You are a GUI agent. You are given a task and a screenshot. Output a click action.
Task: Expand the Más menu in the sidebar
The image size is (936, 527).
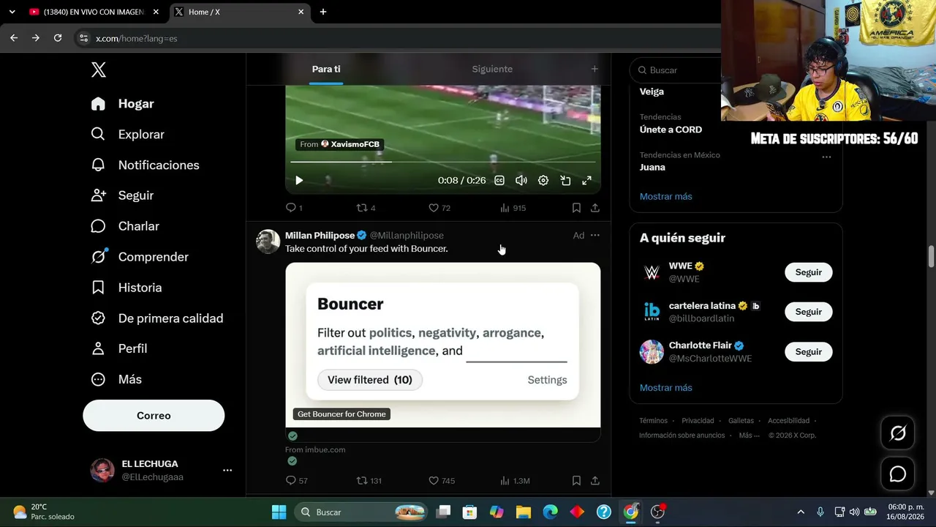[116, 379]
